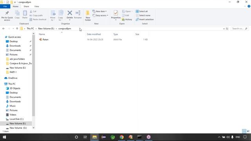Image resolution: width=251 pixels, height=141 pixels.
Task: Open the Copy to menu
Action: (x=60, y=16)
